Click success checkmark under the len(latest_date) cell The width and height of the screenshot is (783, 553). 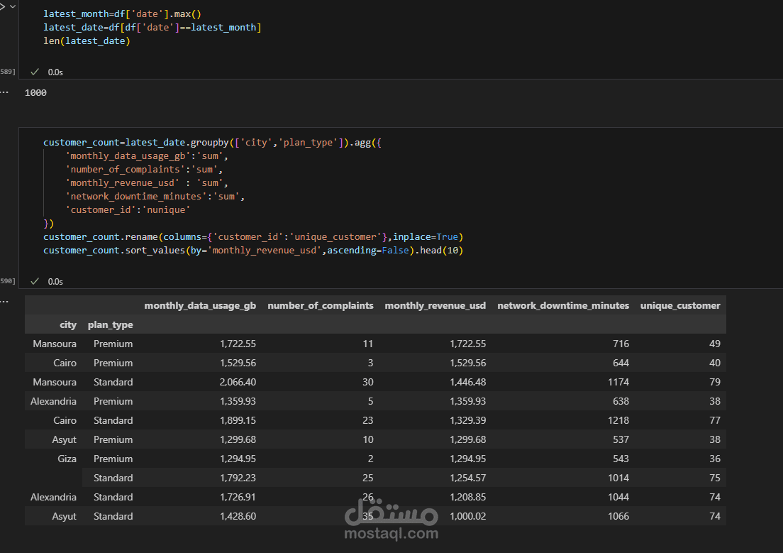click(35, 72)
